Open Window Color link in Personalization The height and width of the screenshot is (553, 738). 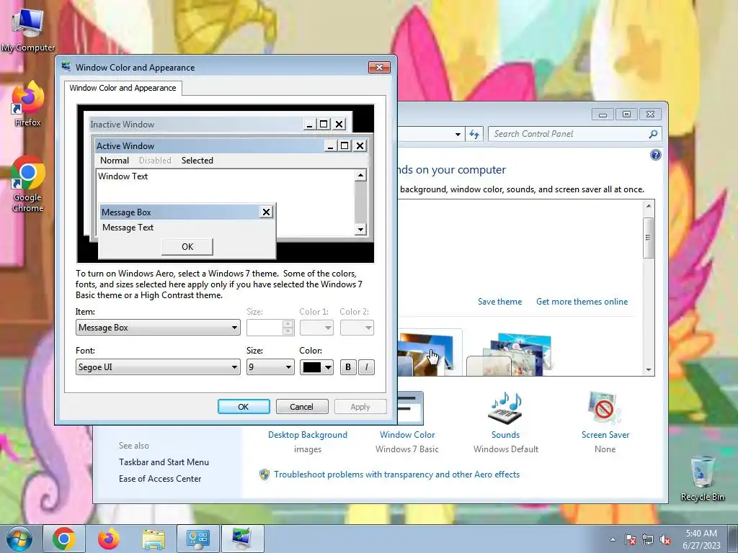pos(407,435)
